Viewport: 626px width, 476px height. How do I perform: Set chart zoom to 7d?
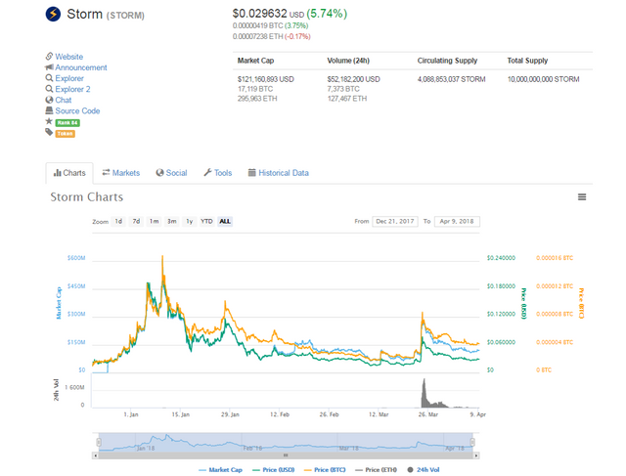[x=136, y=222]
